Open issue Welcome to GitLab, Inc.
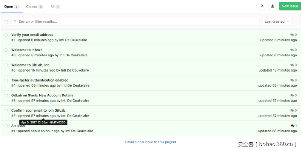 tap(31, 65)
